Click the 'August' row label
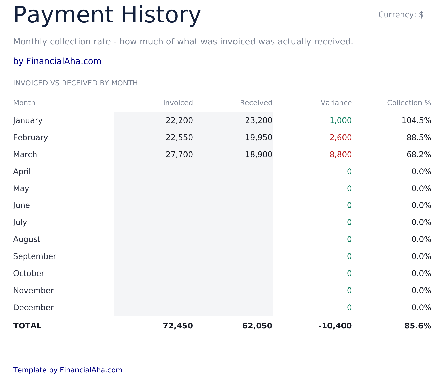 pyautogui.click(x=27, y=239)
